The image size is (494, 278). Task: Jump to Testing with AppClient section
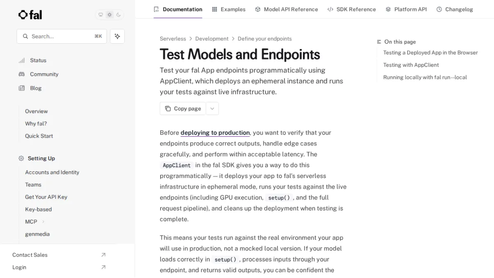[x=411, y=65]
